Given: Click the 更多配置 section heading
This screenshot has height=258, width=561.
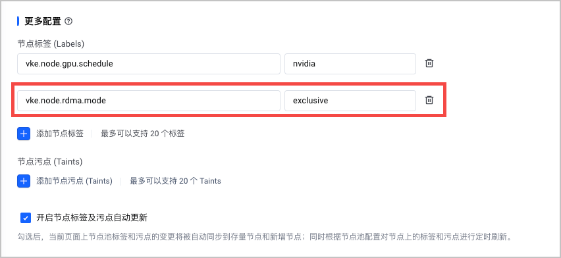Looking at the screenshot, I should tap(43, 21).
